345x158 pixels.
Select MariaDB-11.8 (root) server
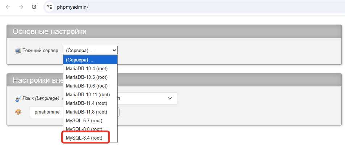pos(90,112)
